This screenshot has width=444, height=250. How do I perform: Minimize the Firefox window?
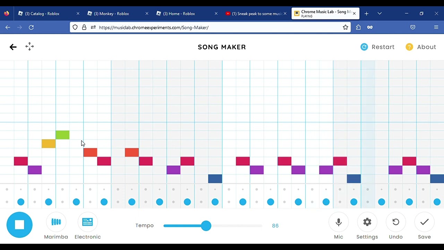407,14
